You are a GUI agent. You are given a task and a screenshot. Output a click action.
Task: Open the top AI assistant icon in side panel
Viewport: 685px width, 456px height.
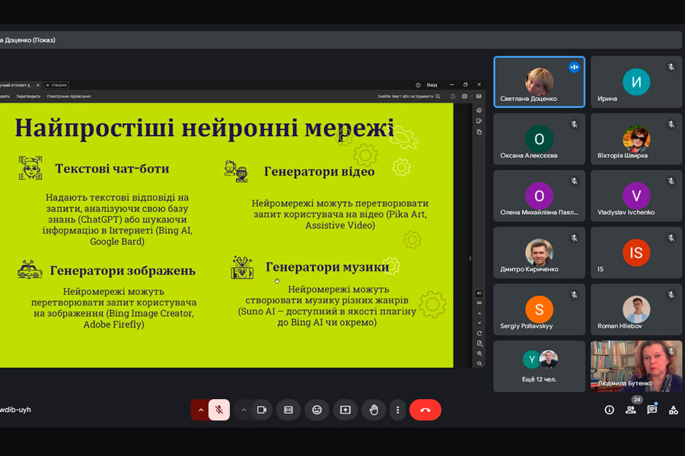479,110
